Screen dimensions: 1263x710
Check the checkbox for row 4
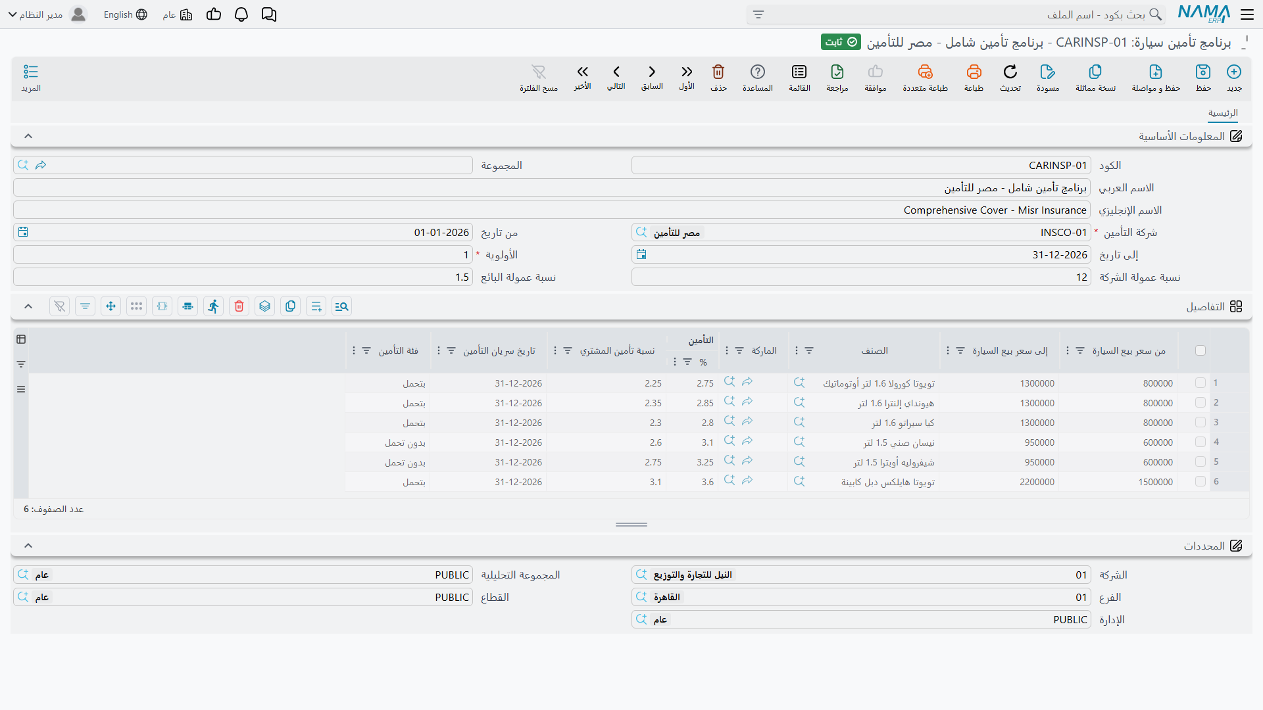(x=1201, y=442)
